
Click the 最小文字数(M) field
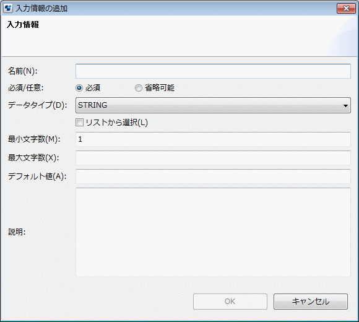tap(213, 139)
